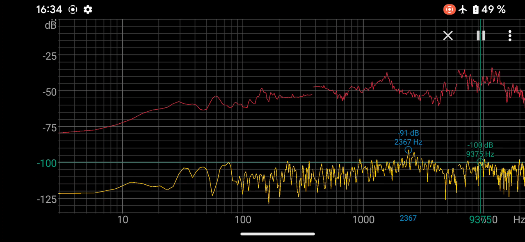
Task: Tap the blue 2367 frequency axis label
Action: pyautogui.click(x=408, y=218)
